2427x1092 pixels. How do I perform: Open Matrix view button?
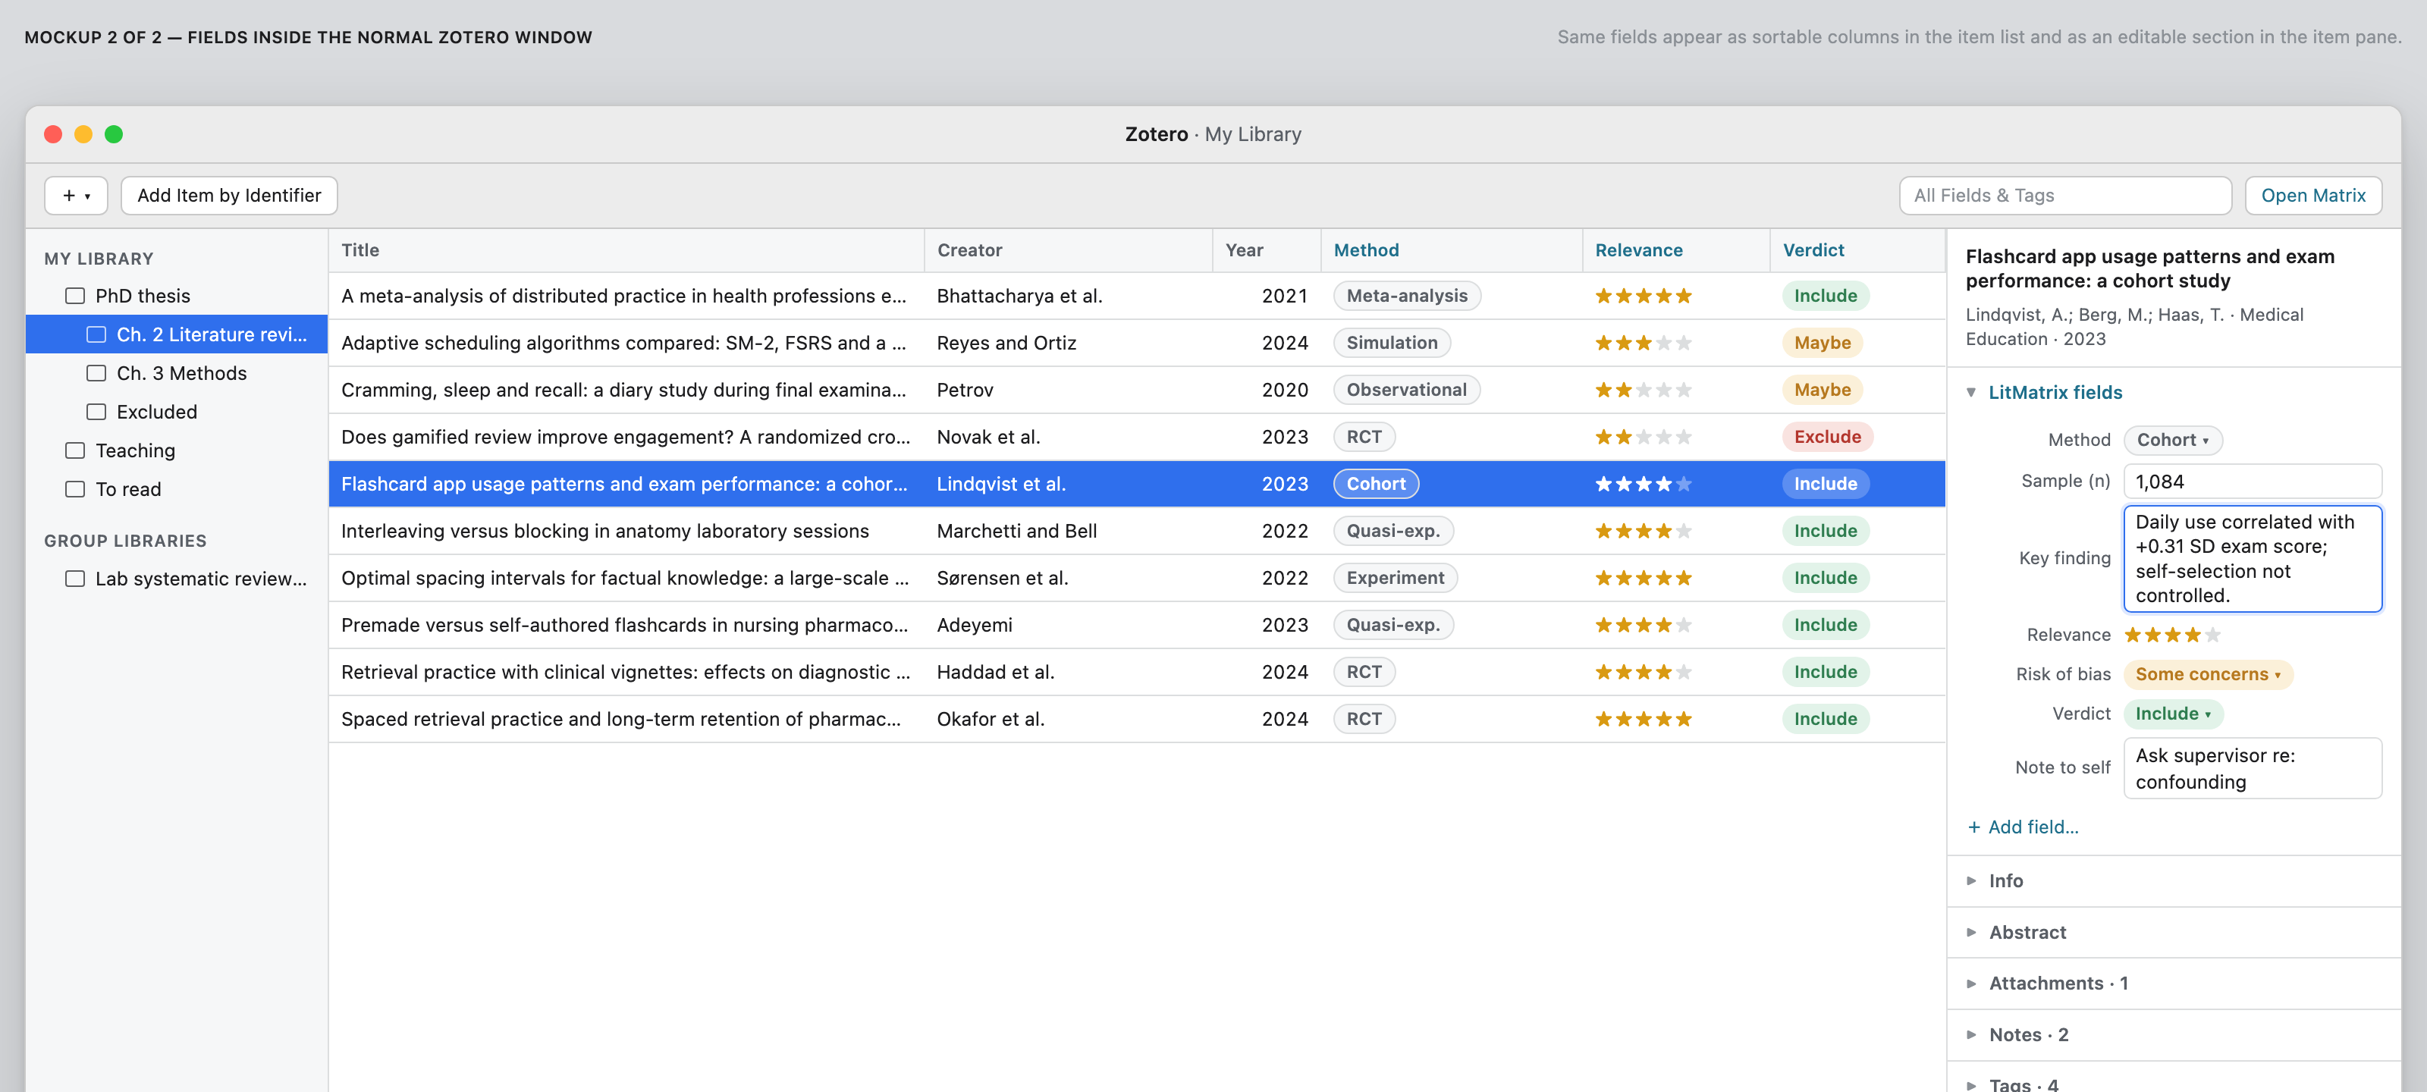[x=2313, y=195]
